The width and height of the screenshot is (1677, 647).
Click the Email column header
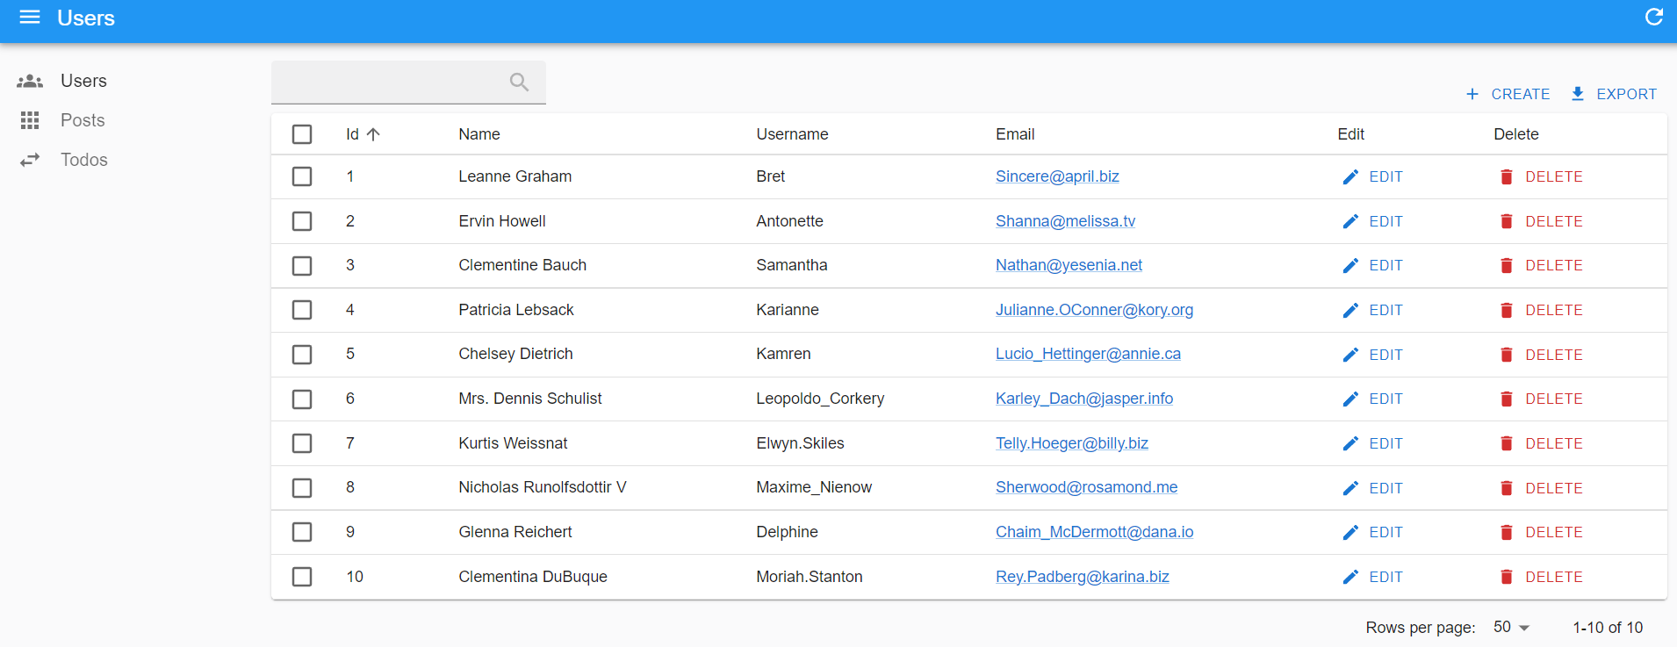pyautogui.click(x=1015, y=134)
